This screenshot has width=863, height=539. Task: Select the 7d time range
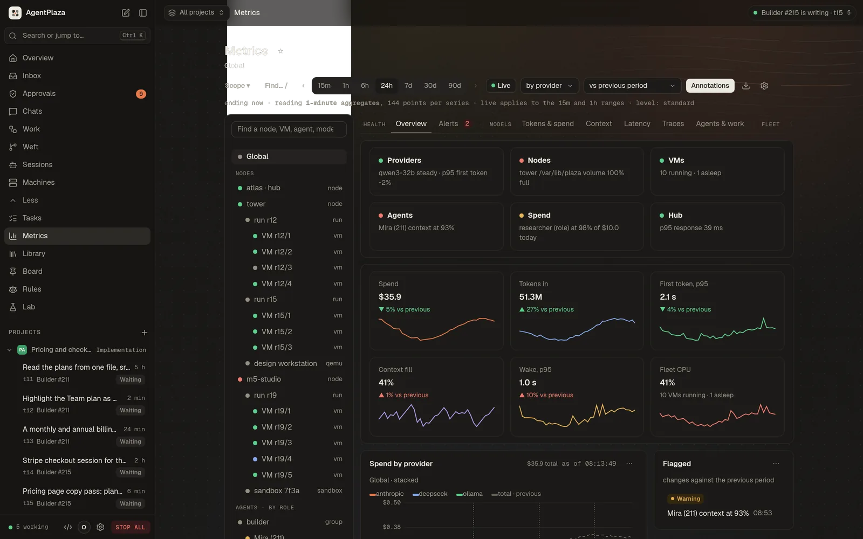point(408,86)
